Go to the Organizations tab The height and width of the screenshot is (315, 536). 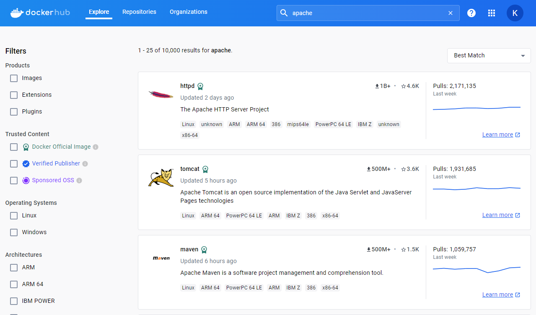point(189,12)
